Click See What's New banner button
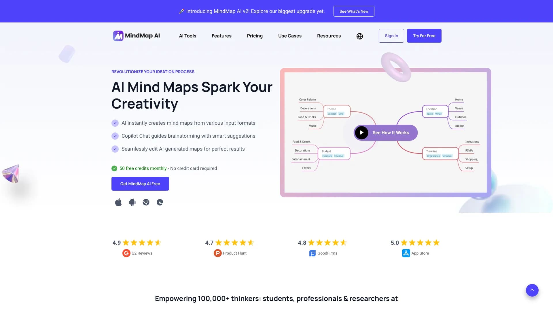This screenshot has height=311, width=553. (354, 11)
